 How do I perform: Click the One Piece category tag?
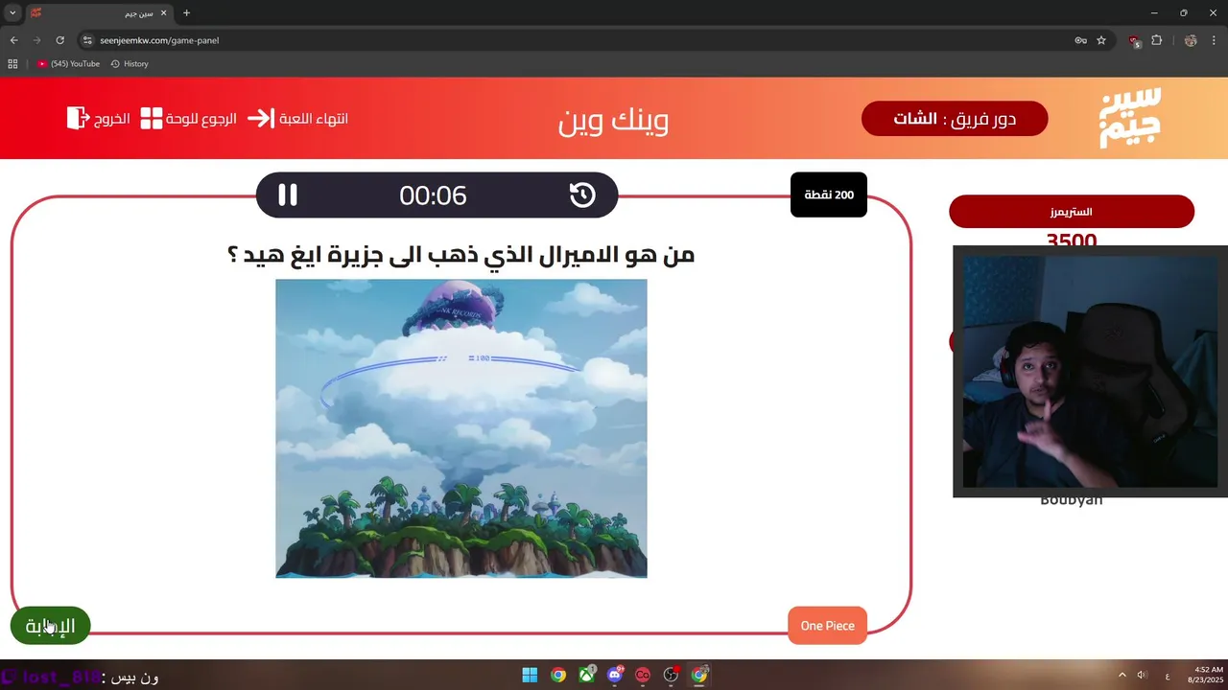(827, 626)
